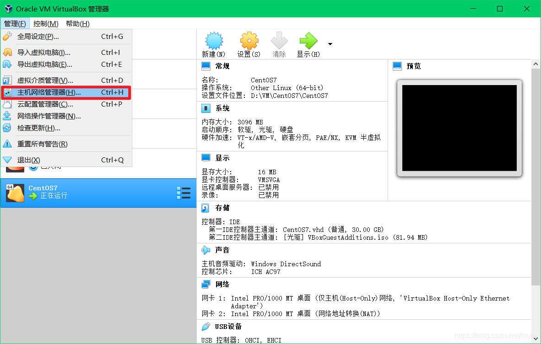Image resolution: width=541 pixels, height=344 pixels.
Task: Click the 常规 general section header
Action: (x=222, y=66)
